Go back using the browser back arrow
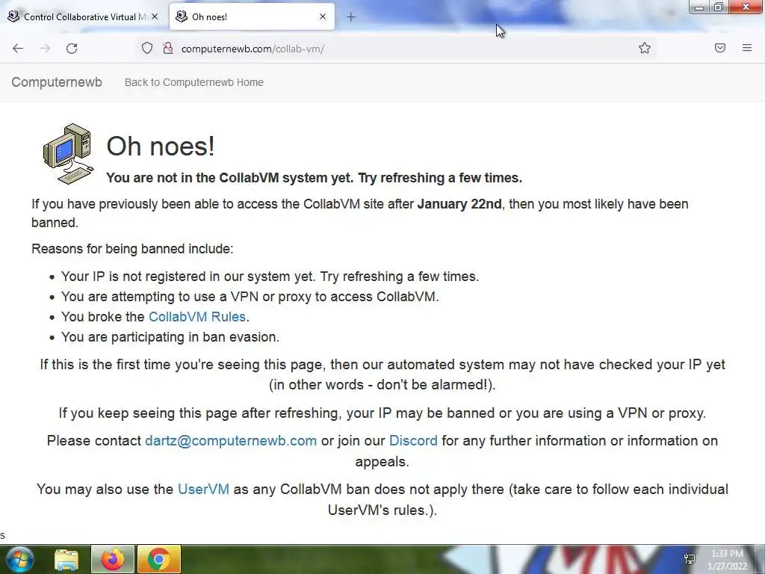The height and width of the screenshot is (574, 765). [x=18, y=49]
